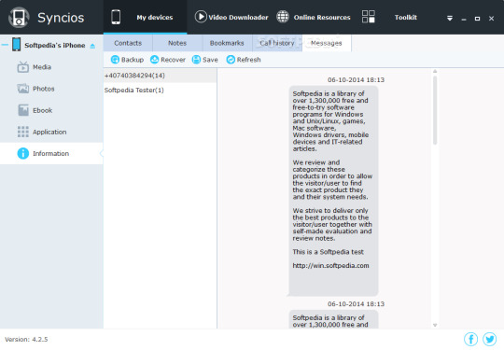Click the Photos icon in the sidebar

[x=22, y=89]
